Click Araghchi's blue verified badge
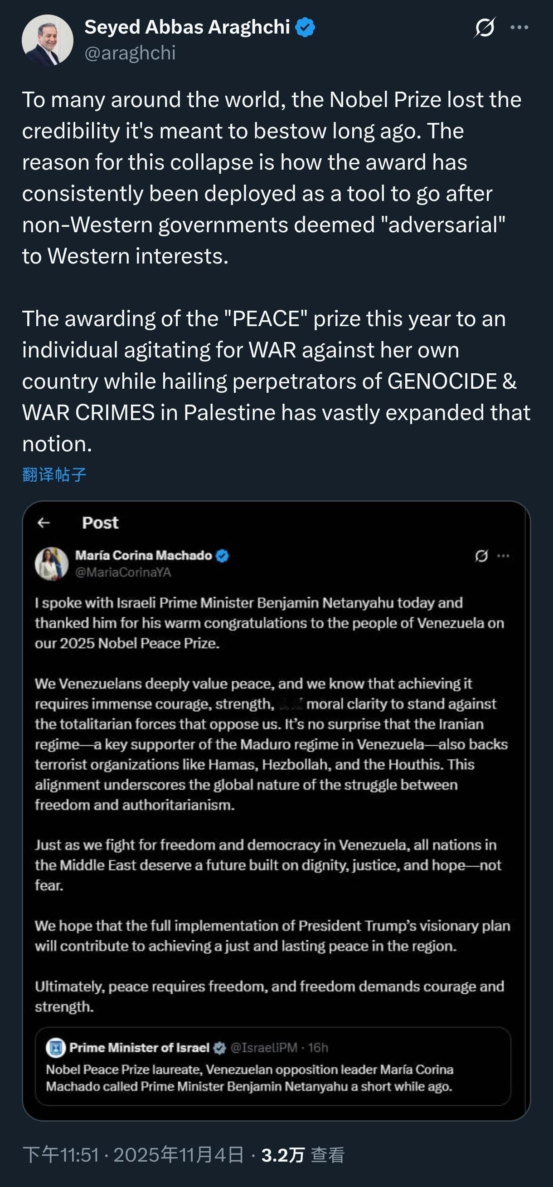The image size is (553, 1187). pos(304,28)
